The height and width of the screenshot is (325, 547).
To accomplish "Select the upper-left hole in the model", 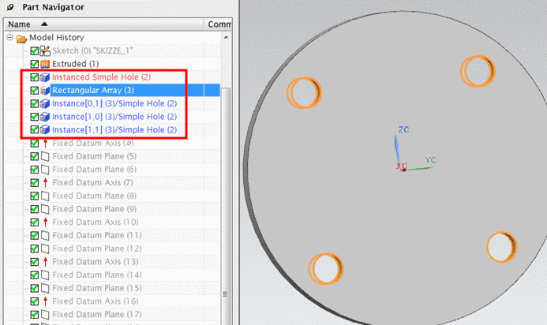I will point(304,93).
